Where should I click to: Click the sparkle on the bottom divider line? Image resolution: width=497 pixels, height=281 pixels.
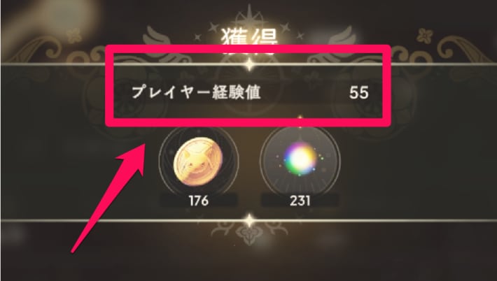tap(249, 220)
